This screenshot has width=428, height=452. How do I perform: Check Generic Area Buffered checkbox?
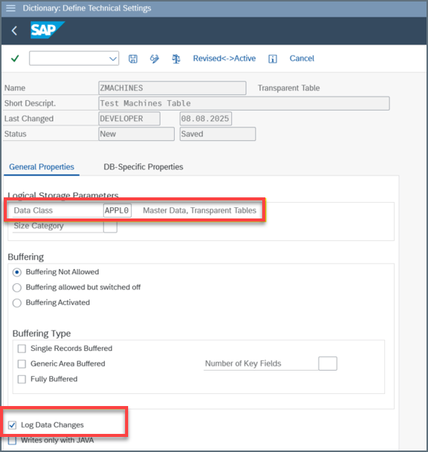coord(22,364)
